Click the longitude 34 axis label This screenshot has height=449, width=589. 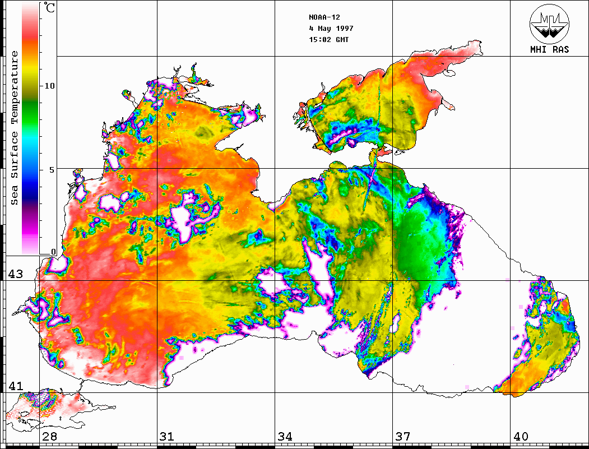point(285,437)
